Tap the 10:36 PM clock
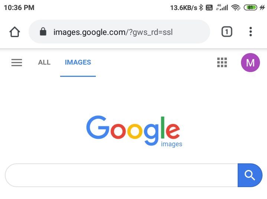 point(19,7)
